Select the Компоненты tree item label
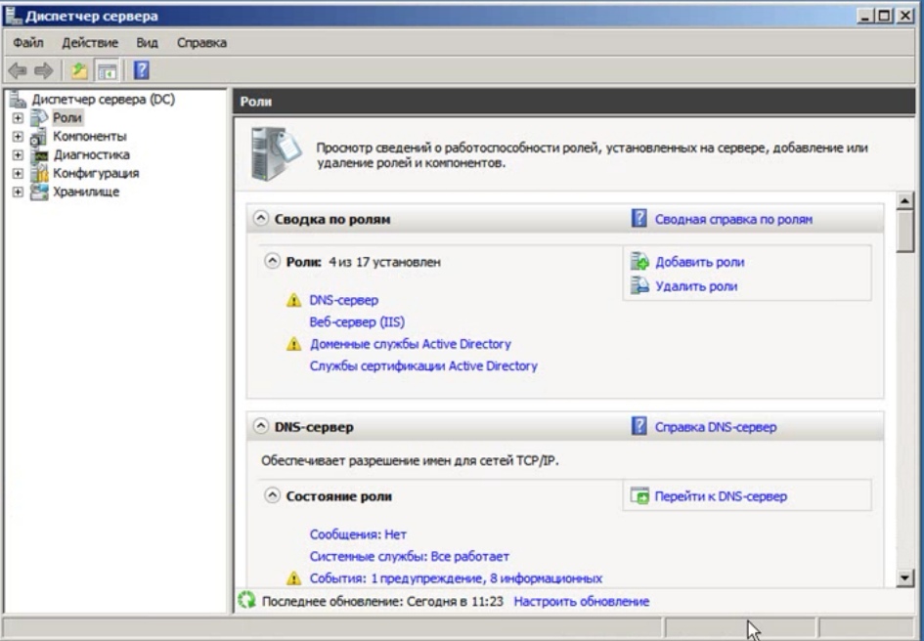Screen dimensions: 924x641 coord(90,137)
